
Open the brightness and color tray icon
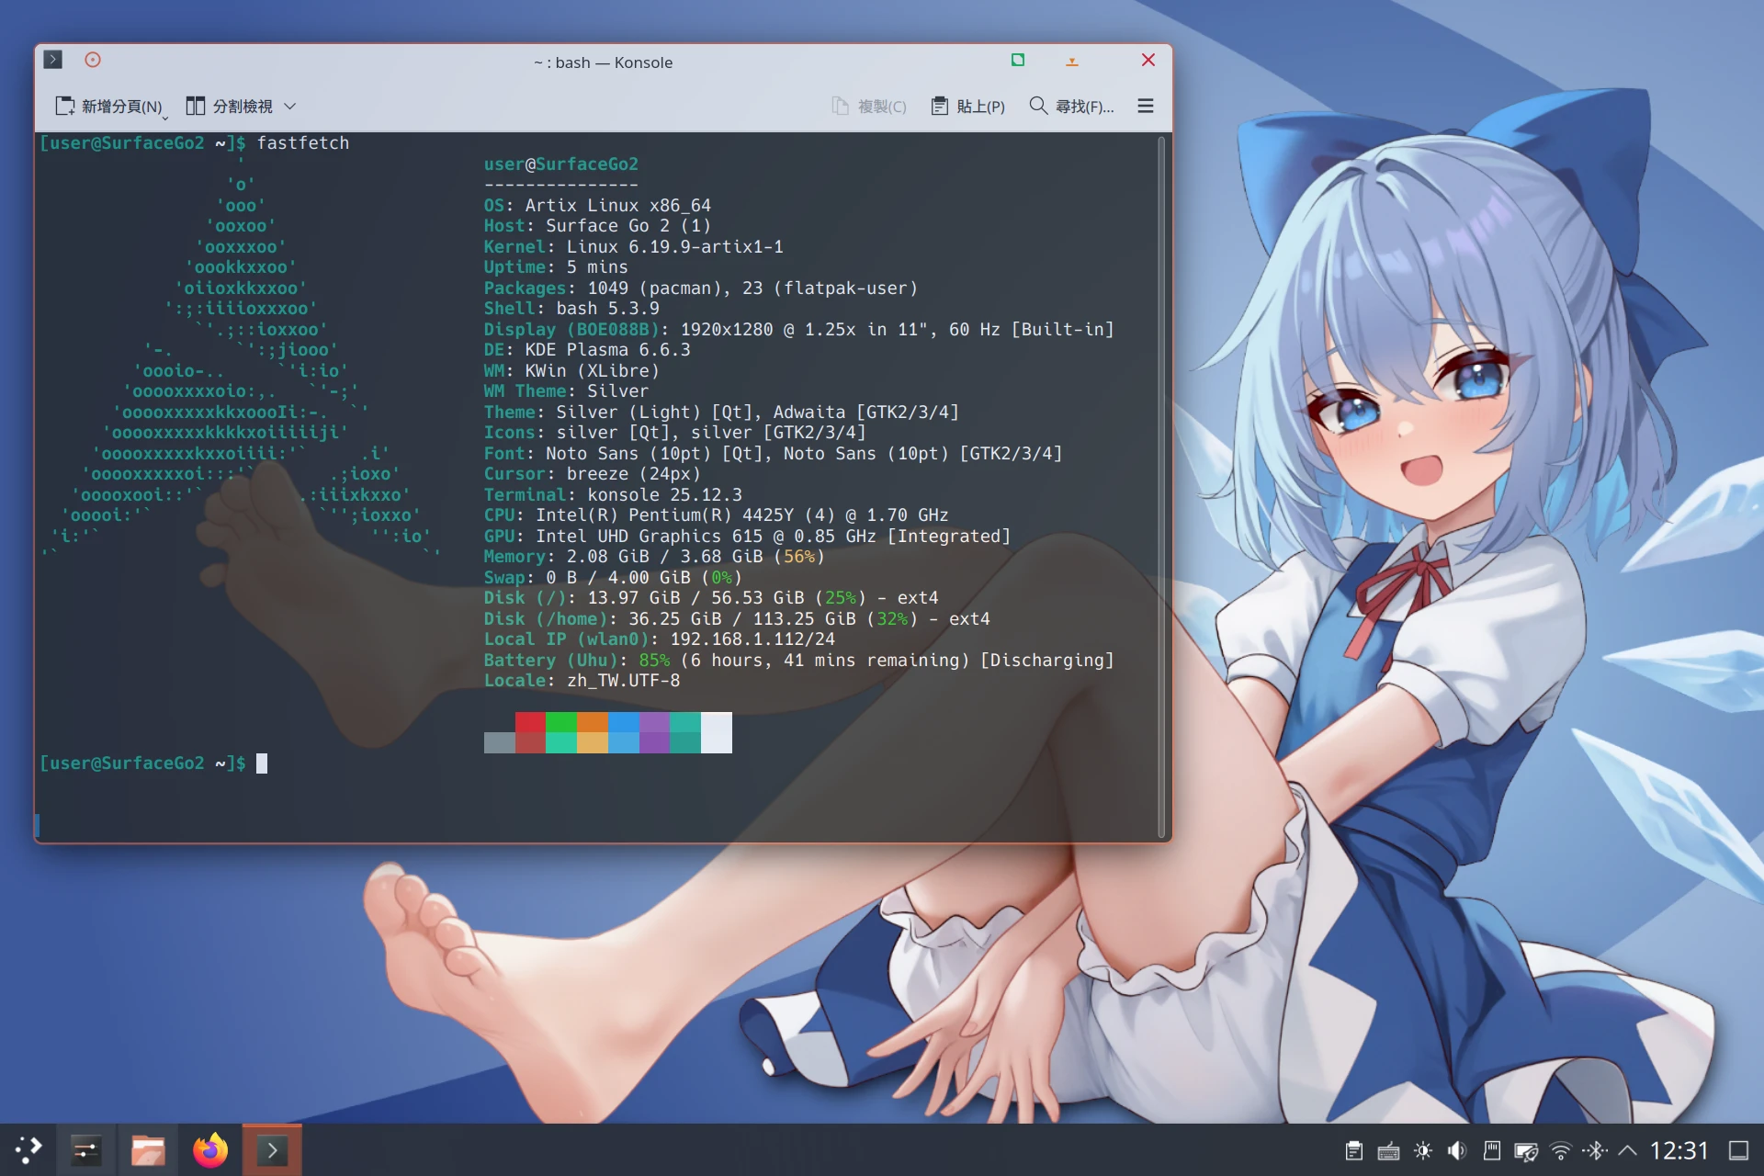coord(1423,1150)
